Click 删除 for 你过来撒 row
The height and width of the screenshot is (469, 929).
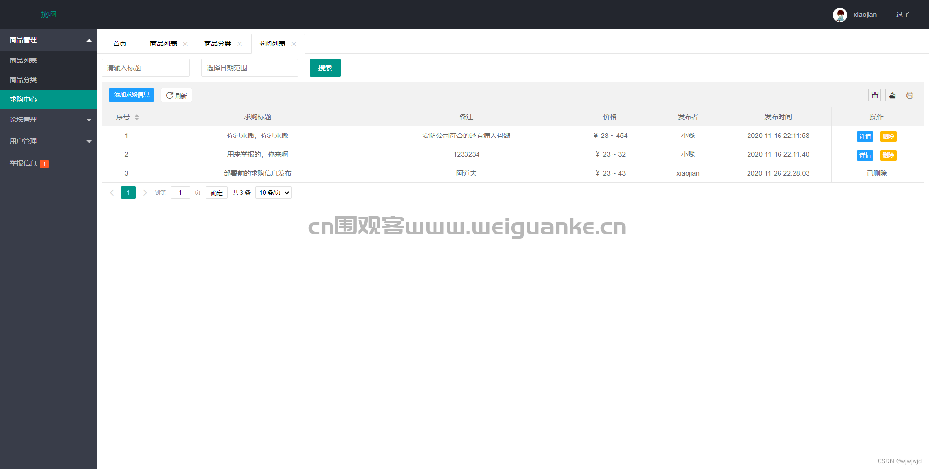(888, 136)
